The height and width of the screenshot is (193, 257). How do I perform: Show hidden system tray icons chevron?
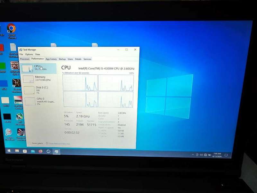[x=193, y=155]
